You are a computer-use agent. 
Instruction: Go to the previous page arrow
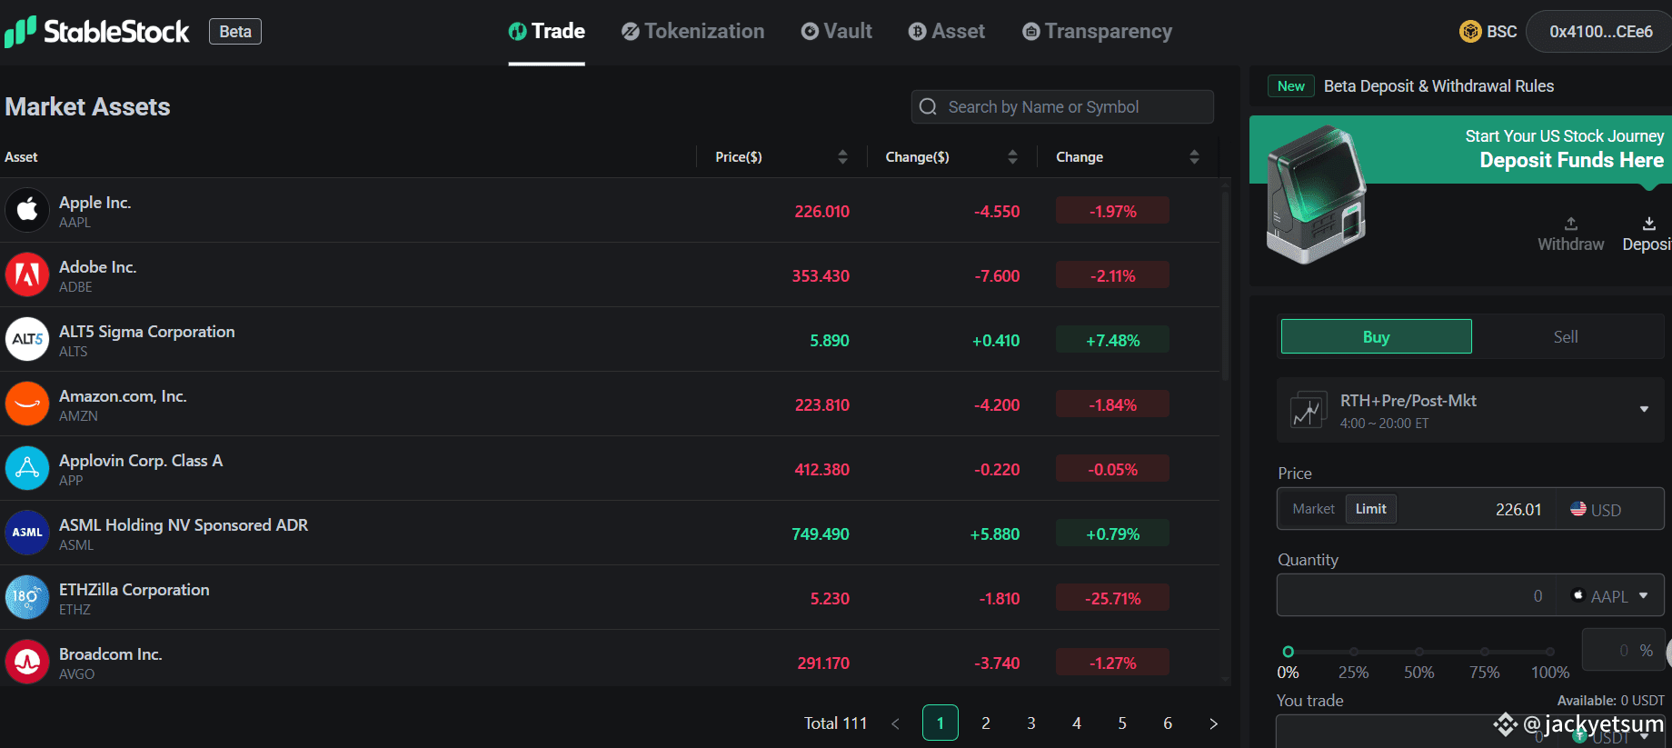(x=895, y=723)
